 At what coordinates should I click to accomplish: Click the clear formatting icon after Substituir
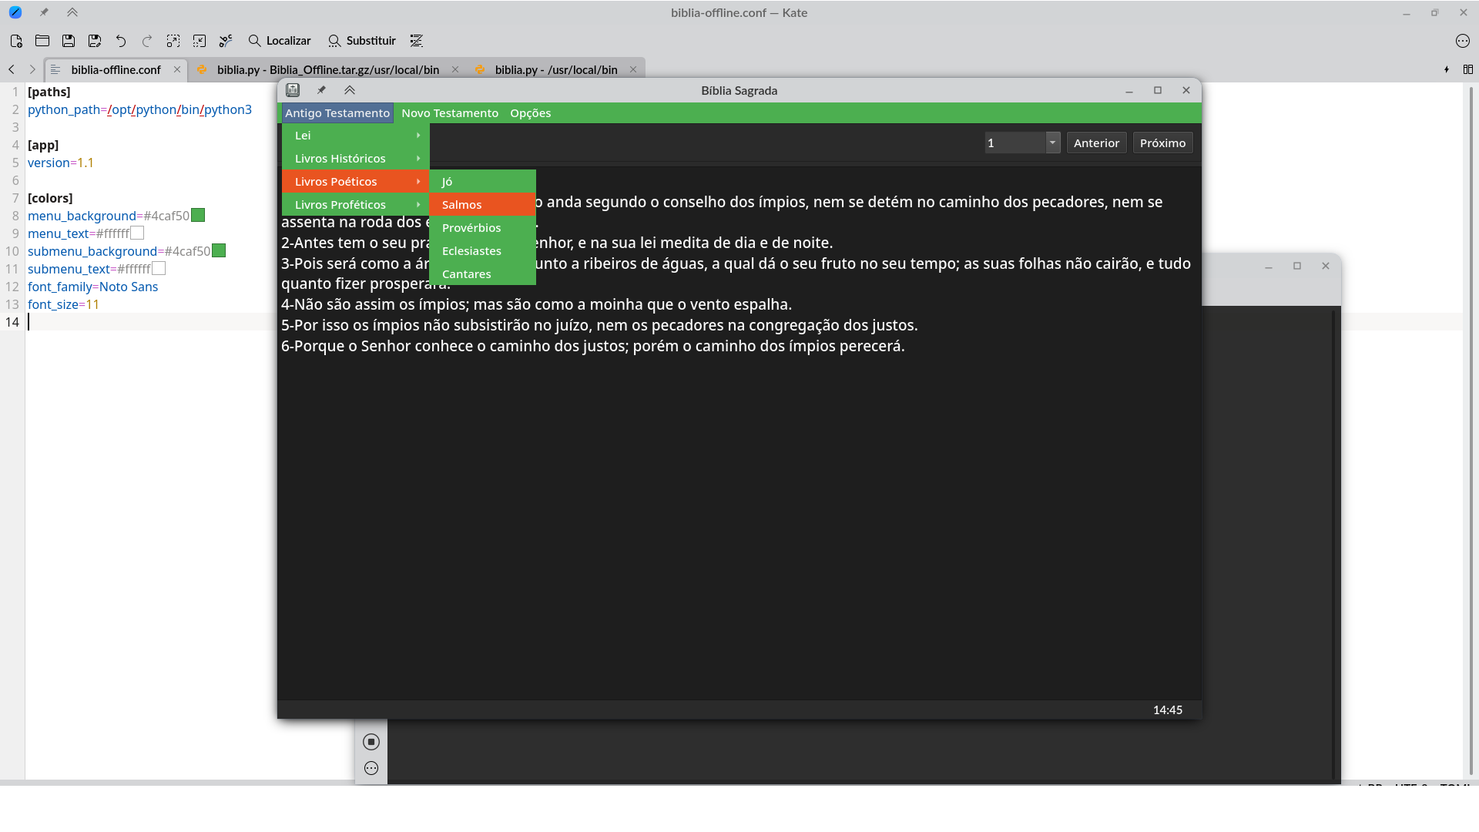(417, 41)
